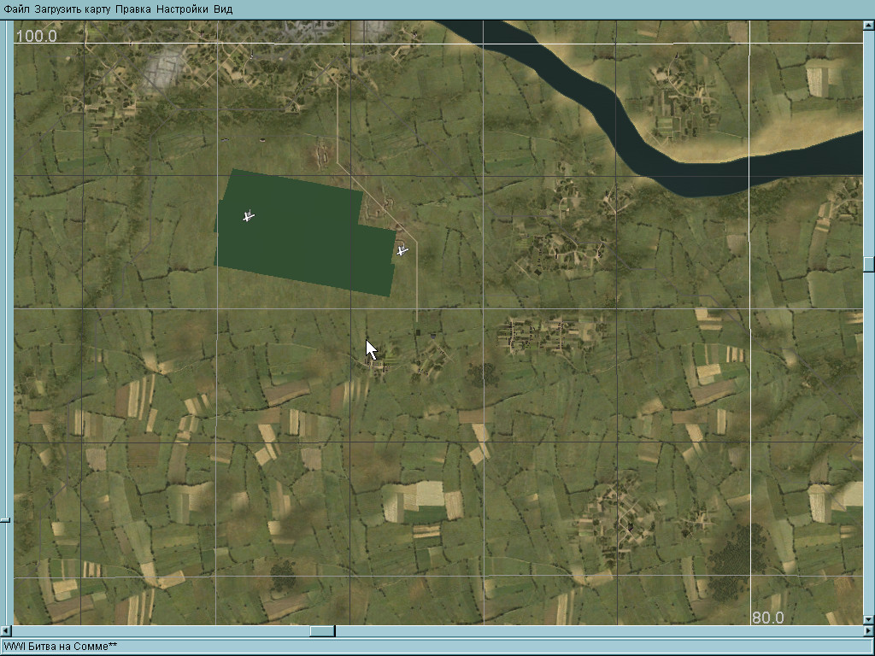Open the Файл menu
This screenshot has width=875, height=656.
point(17,9)
